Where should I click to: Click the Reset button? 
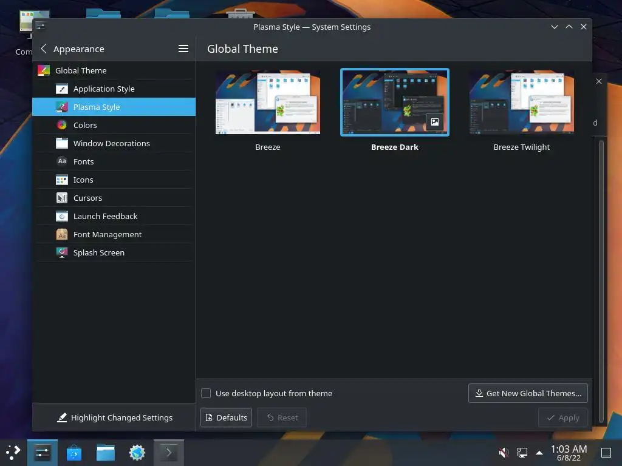point(282,417)
